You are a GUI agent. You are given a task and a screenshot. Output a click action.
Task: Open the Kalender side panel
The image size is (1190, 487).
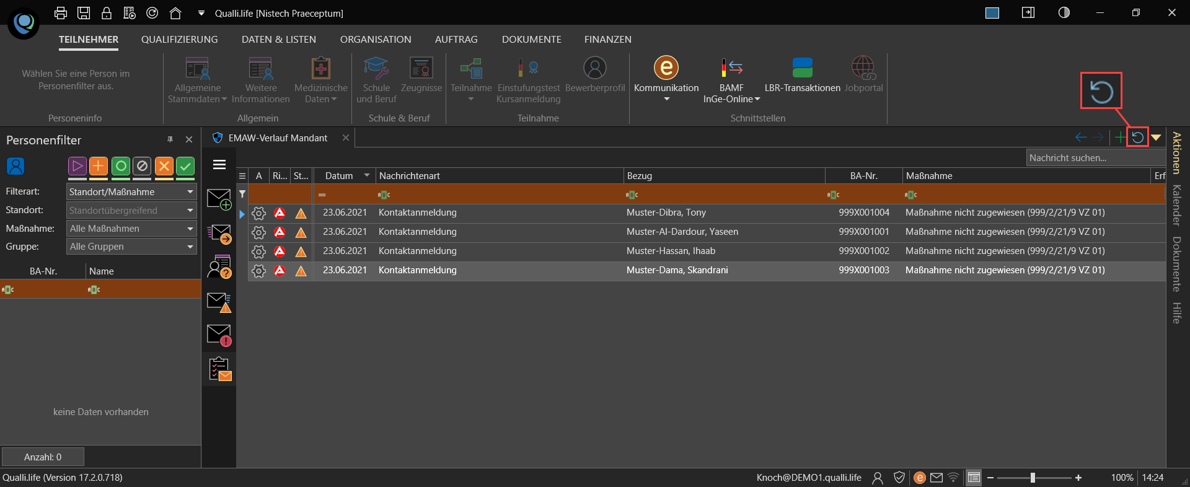point(1176,206)
